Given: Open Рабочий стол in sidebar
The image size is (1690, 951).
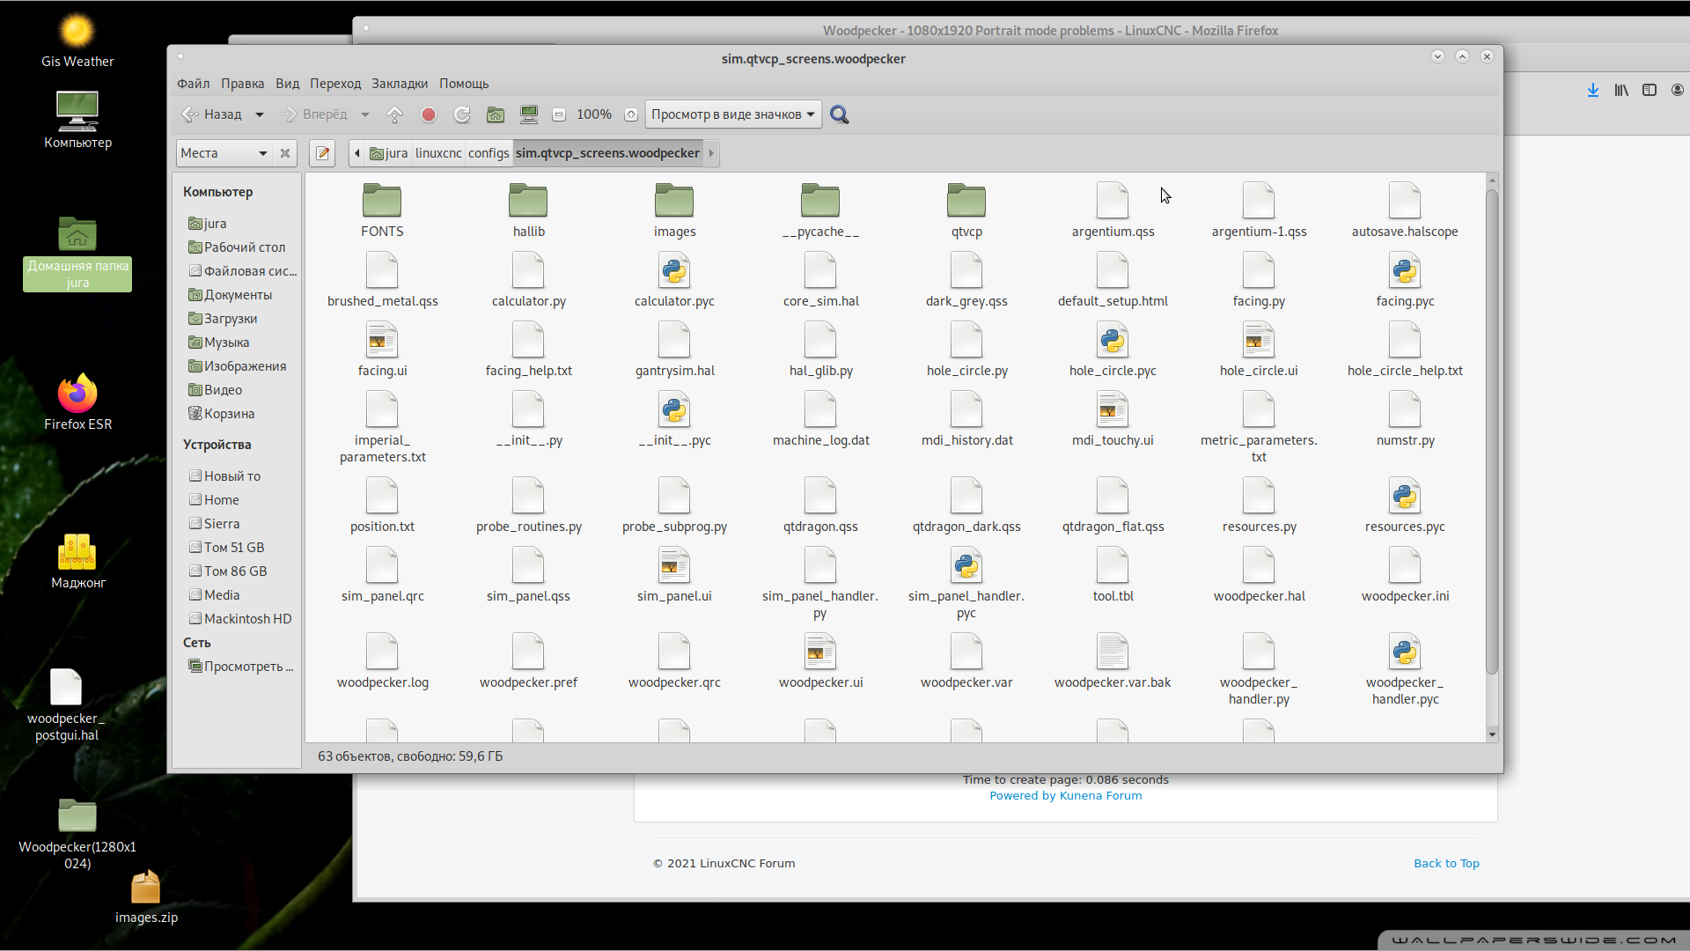Looking at the screenshot, I should (237, 247).
